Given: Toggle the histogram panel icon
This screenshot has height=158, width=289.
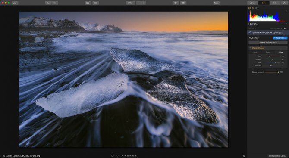Looking at the screenshot, I should pos(250,8).
